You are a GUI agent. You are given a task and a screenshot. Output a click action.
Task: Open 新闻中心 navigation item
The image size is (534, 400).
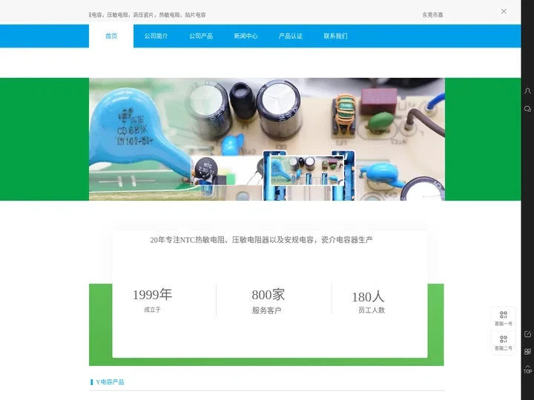(245, 36)
